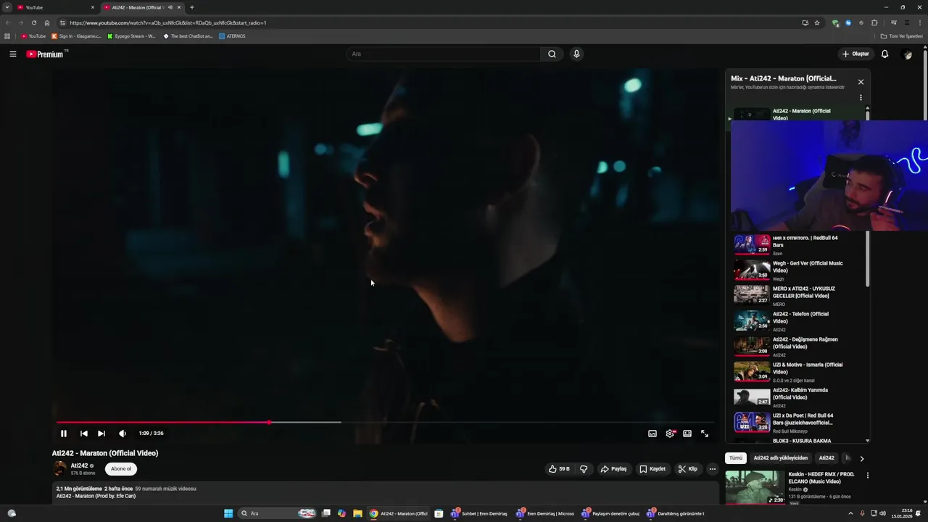Open the YouTube guide hamburger menu
The height and width of the screenshot is (522, 928).
[12, 54]
